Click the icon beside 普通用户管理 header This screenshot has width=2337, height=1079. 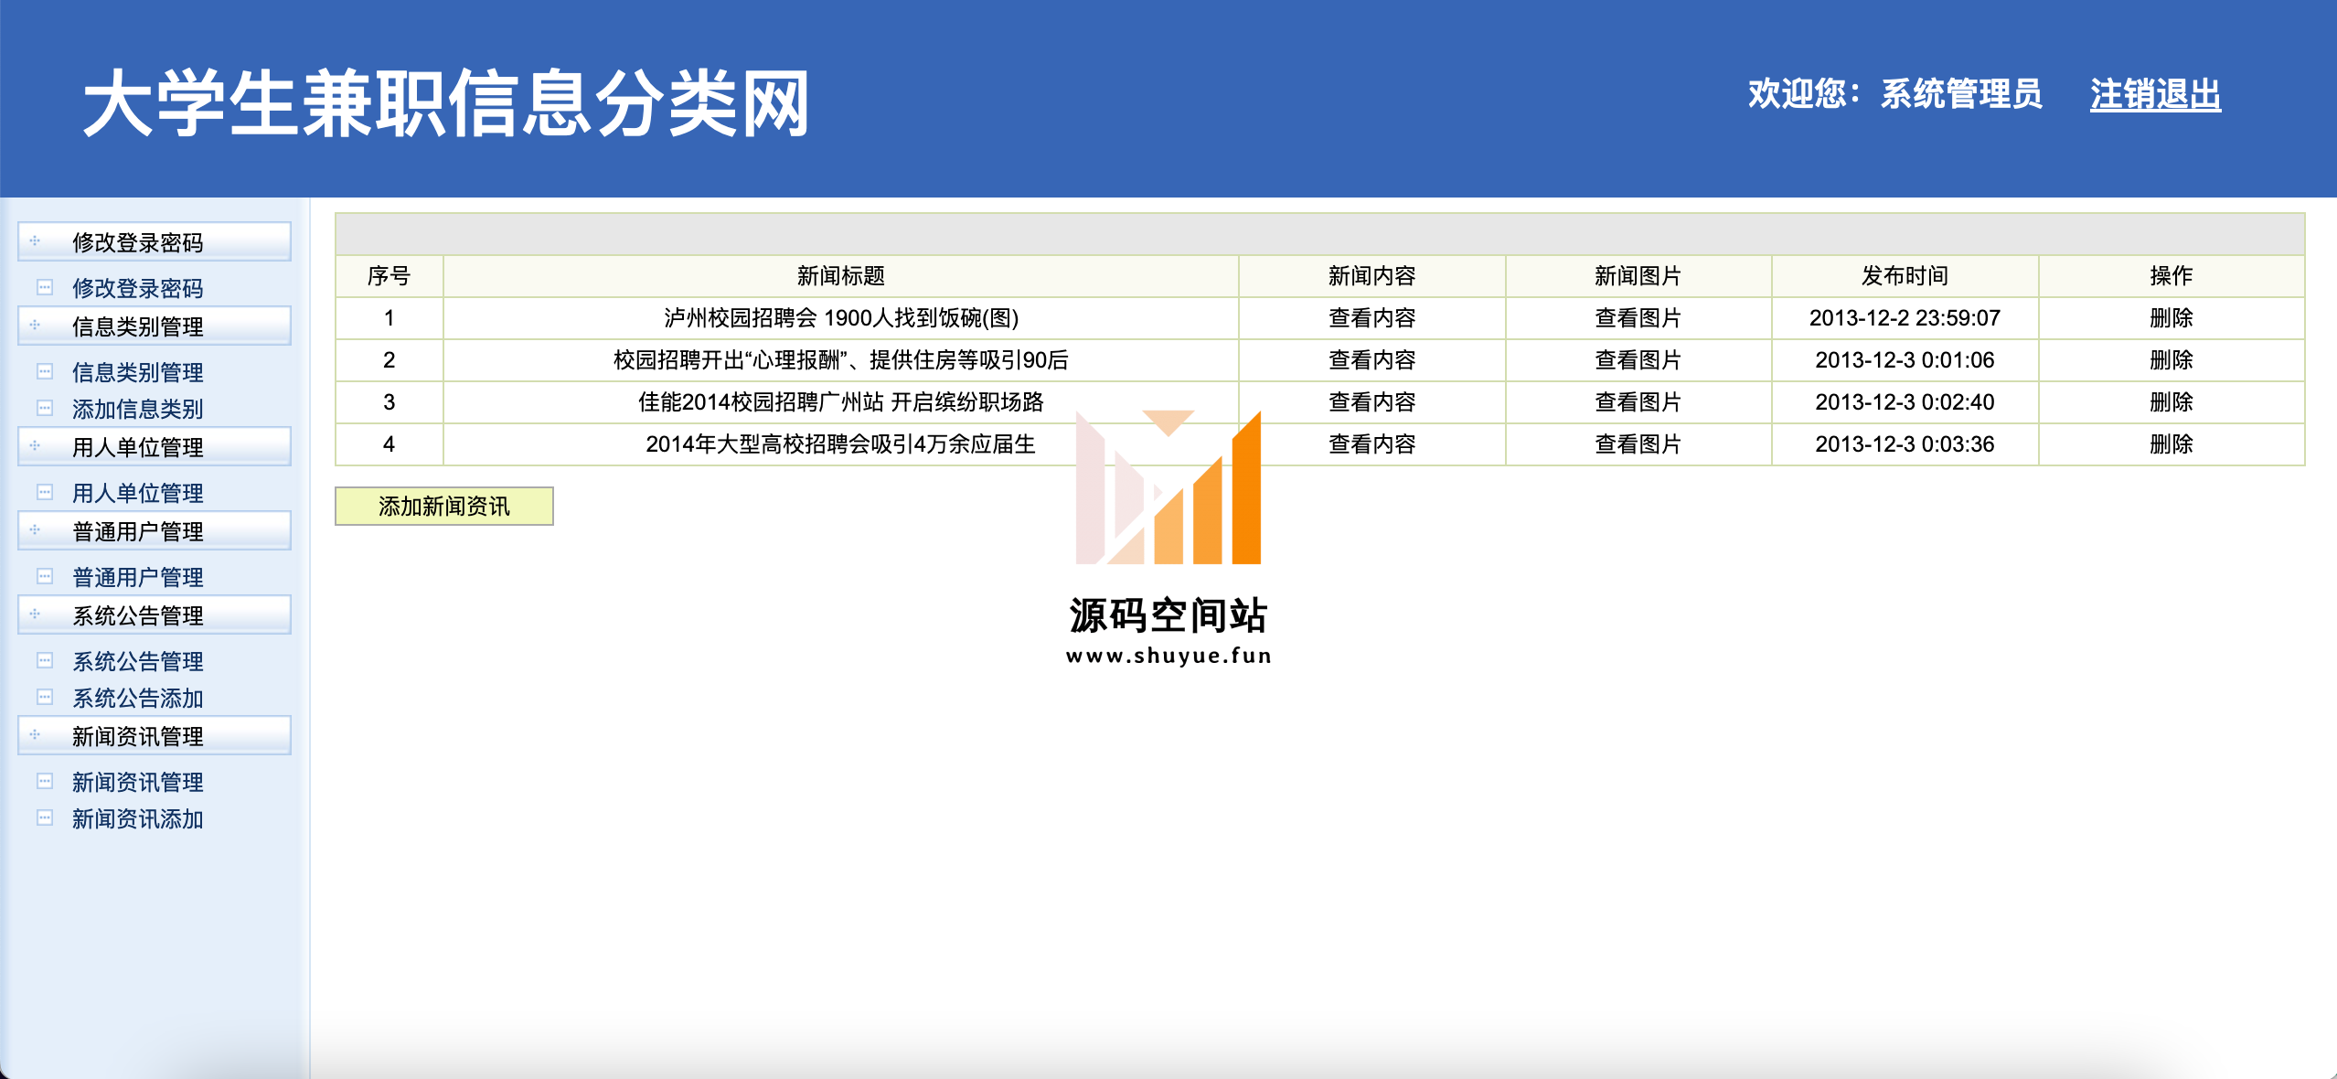(35, 529)
